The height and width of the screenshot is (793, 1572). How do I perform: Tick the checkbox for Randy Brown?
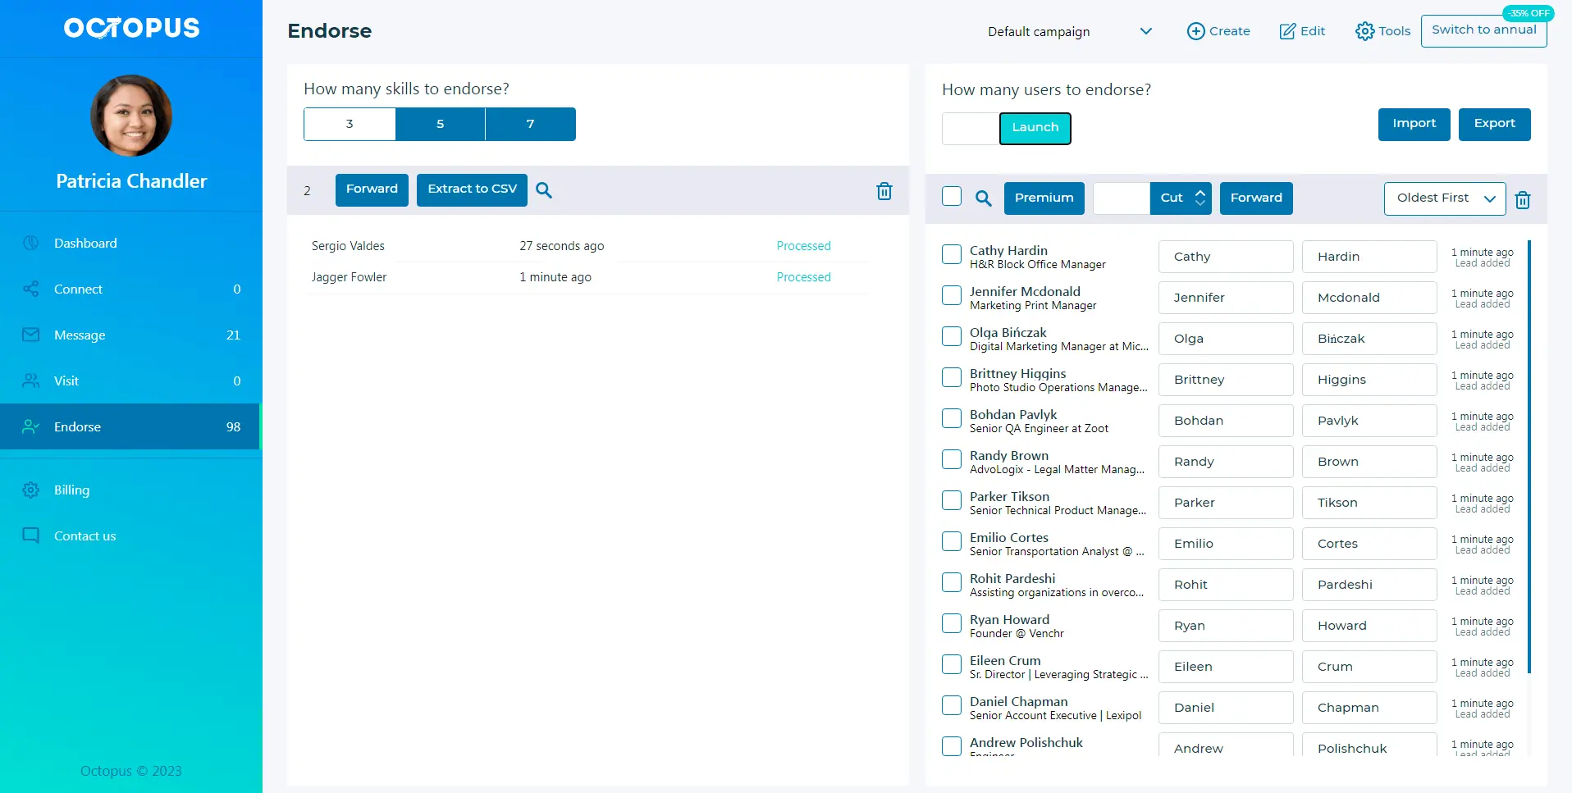(x=951, y=459)
